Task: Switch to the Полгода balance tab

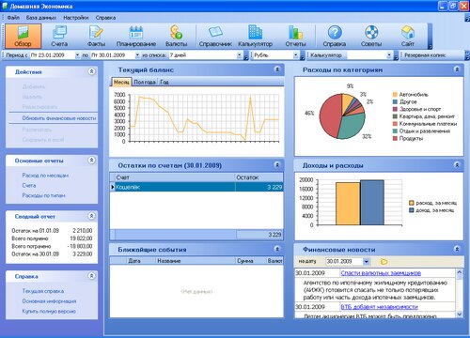Action: coord(145,82)
